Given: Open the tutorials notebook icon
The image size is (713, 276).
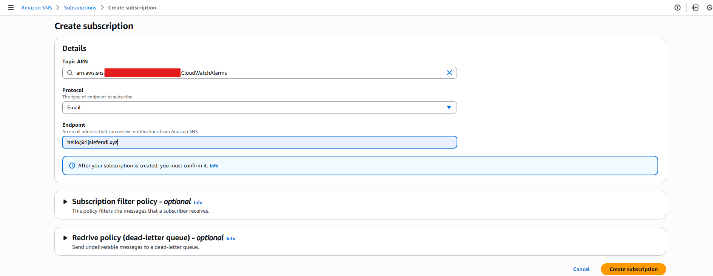Looking at the screenshot, I should [695, 8].
